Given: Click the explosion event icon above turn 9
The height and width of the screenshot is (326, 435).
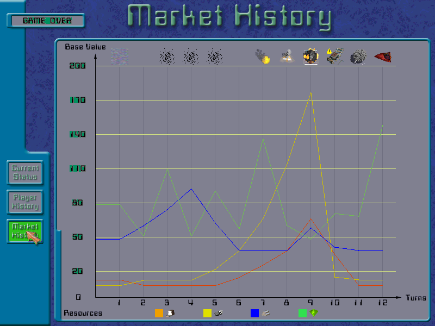Looking at the screenshot, I should click(x=310, y=56).
